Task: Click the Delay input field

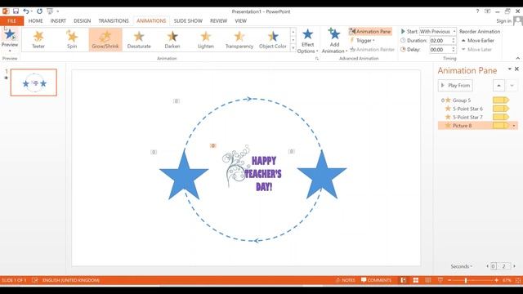Action: pos(440,49)
